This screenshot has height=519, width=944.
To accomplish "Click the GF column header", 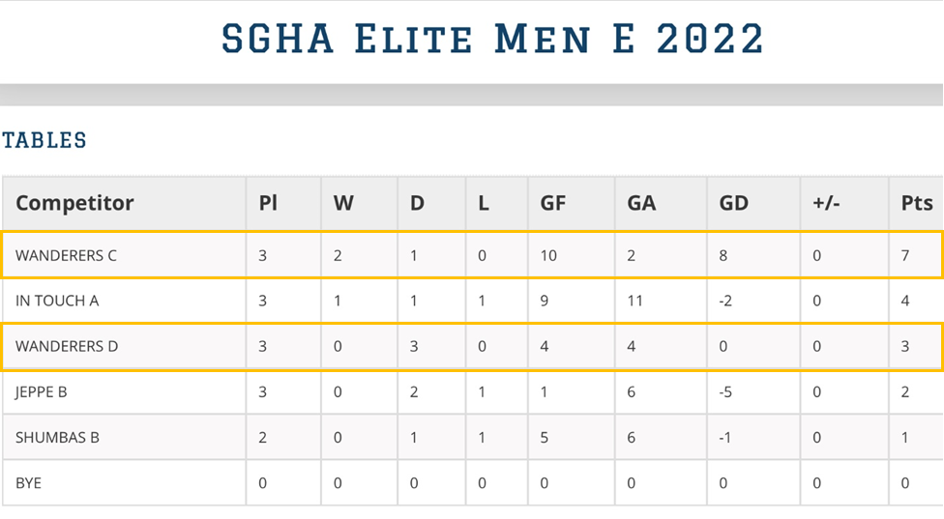I will point(553,203).
